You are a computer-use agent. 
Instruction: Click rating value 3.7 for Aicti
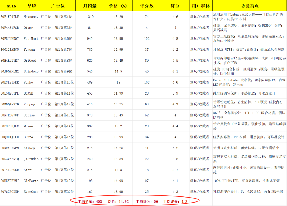click(x=175, y=170)
